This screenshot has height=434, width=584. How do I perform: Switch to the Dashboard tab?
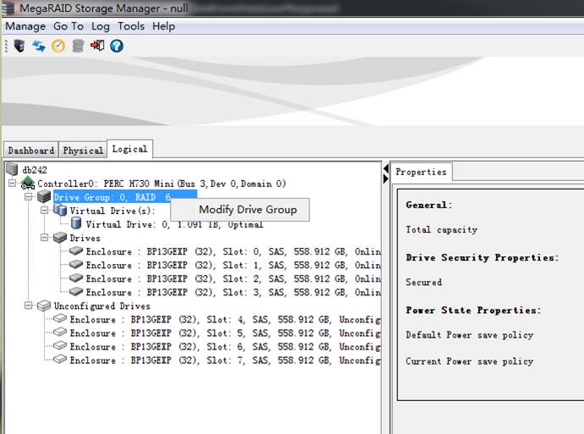[x=31, y=151]
